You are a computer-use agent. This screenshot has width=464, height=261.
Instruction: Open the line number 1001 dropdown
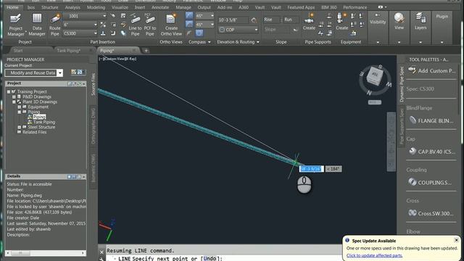point(104,16)
